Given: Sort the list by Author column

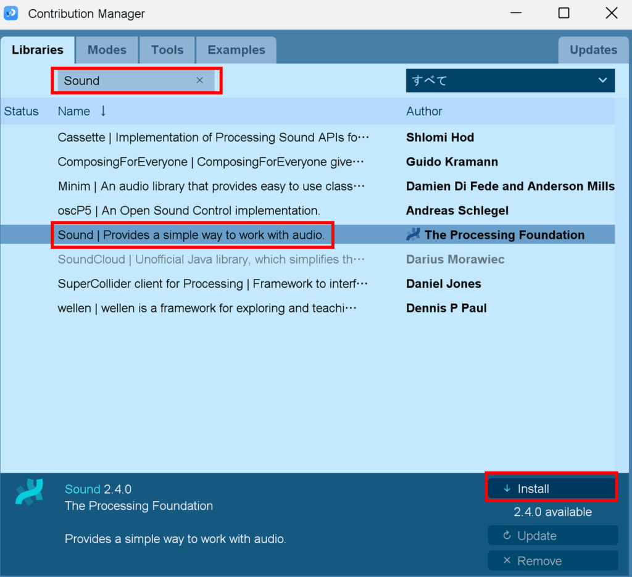Looking at the screenshot, I should pyautogui.click(x=424, y=111).
